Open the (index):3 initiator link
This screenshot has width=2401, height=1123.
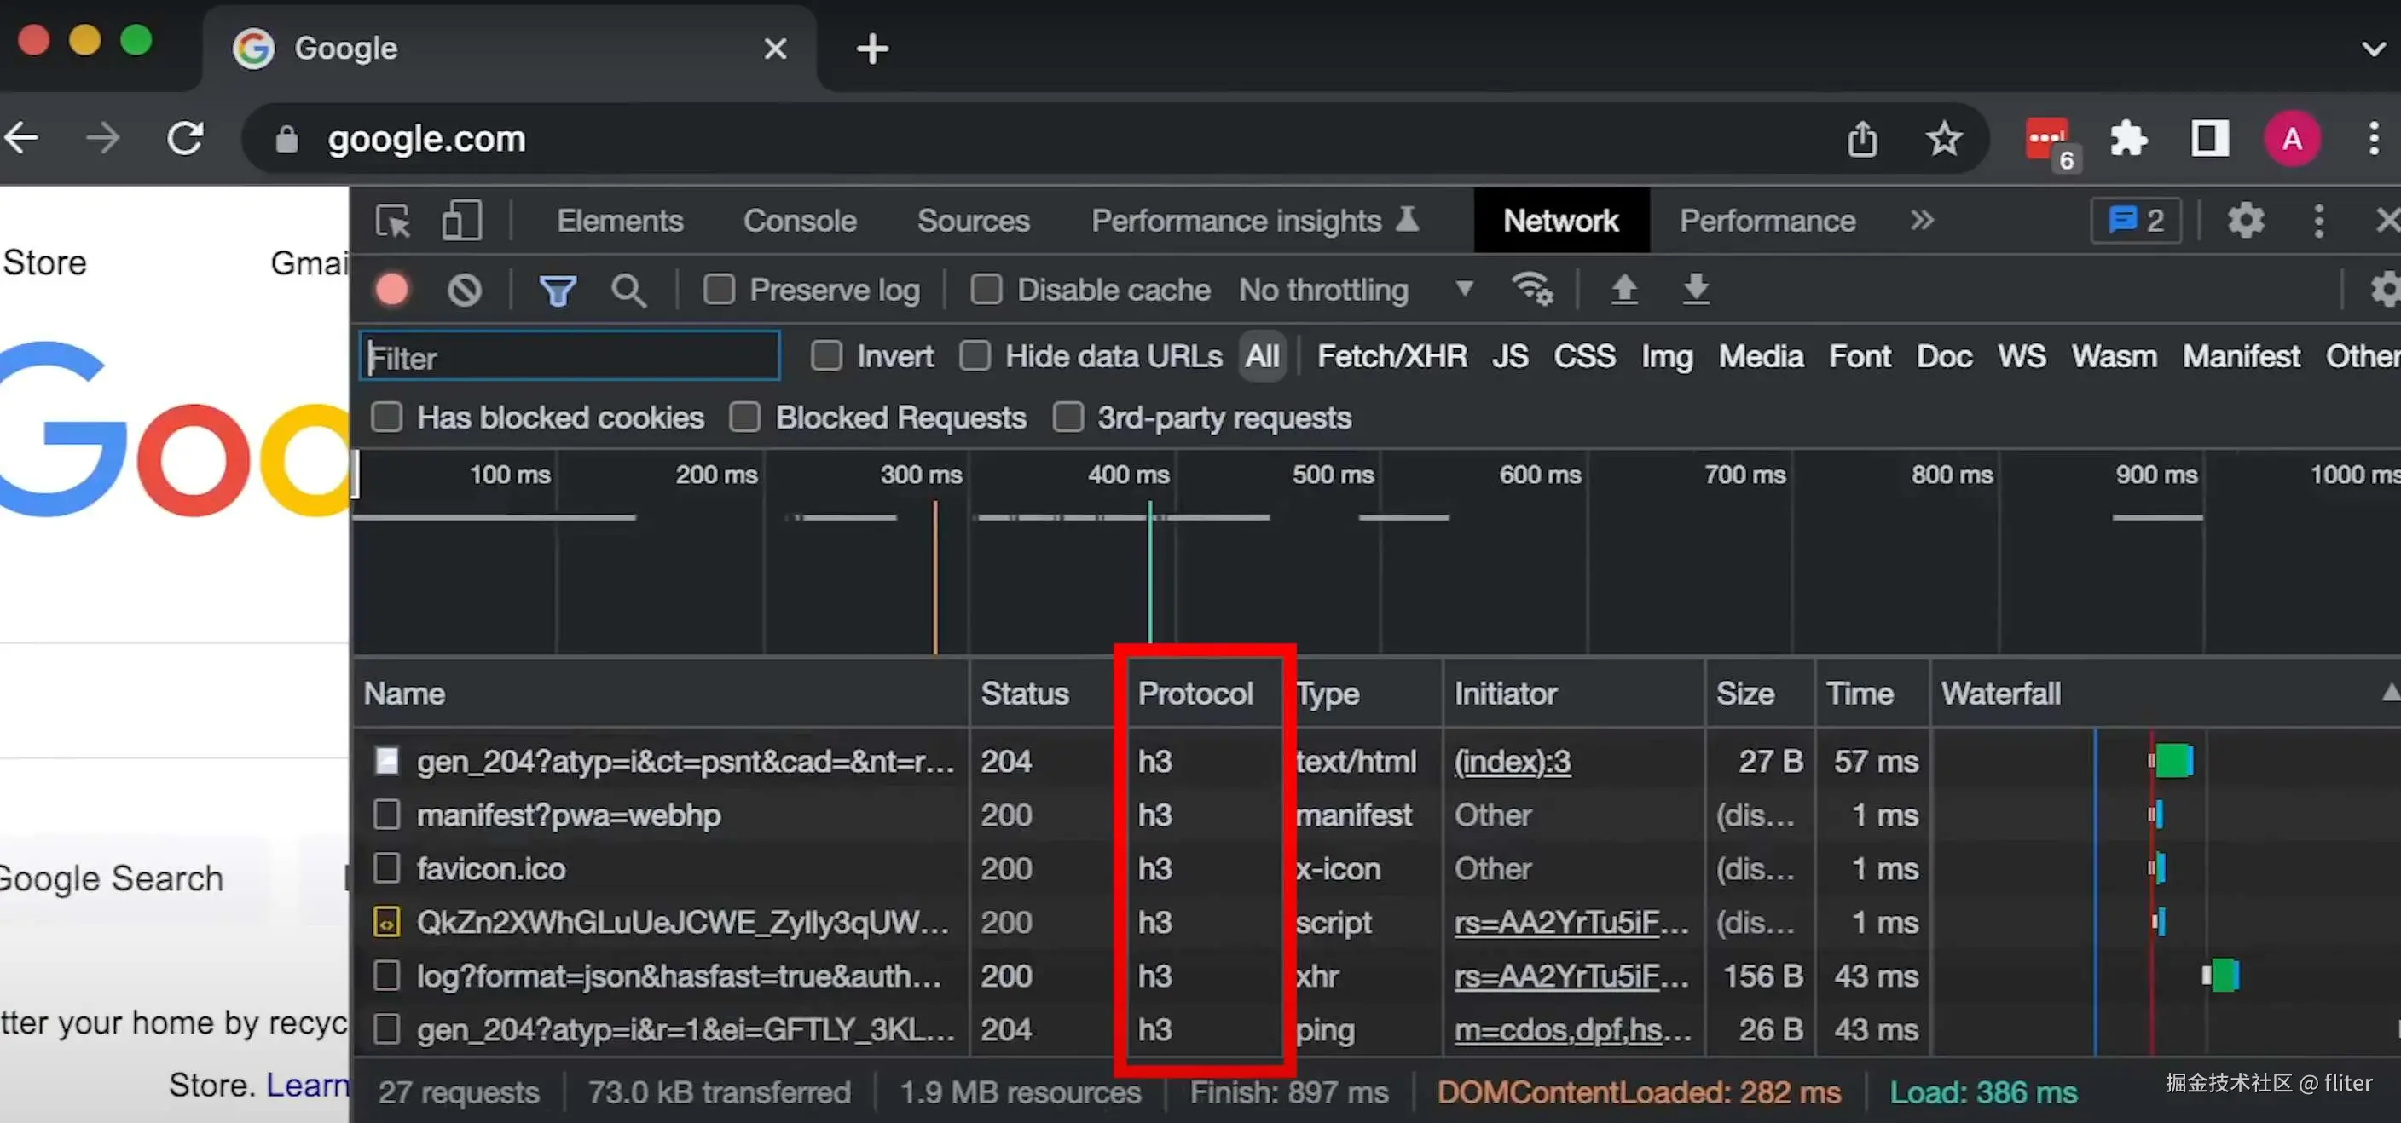(1512, 762)
